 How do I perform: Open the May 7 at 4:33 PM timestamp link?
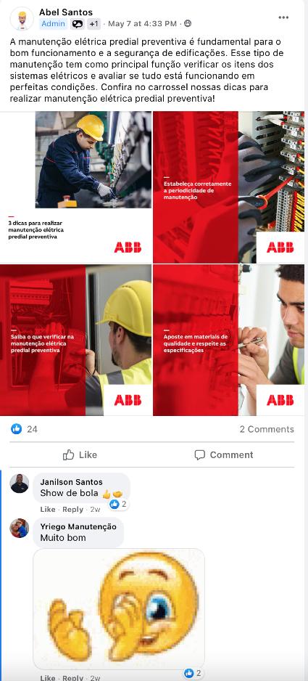pos(142,23)
